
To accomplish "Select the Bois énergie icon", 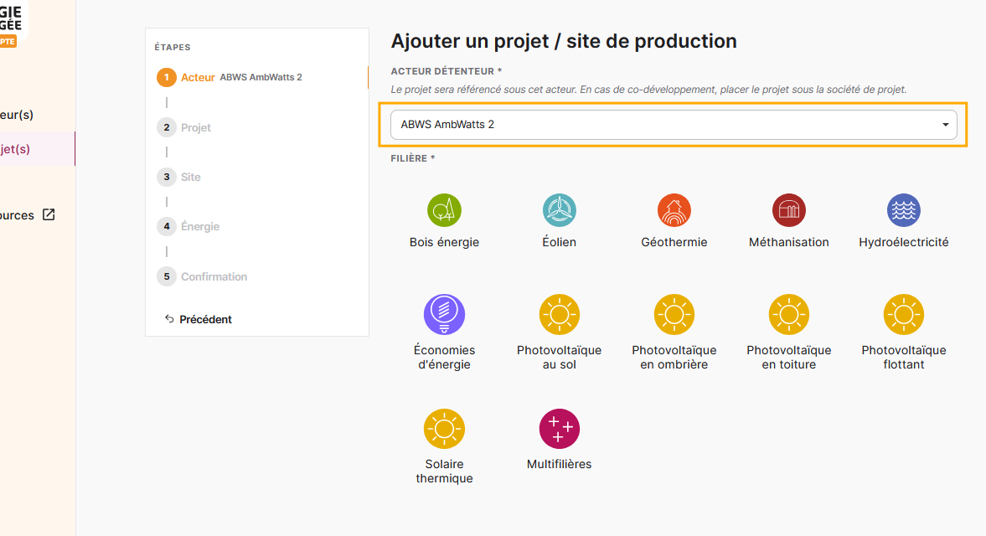I will pos(444,210).
